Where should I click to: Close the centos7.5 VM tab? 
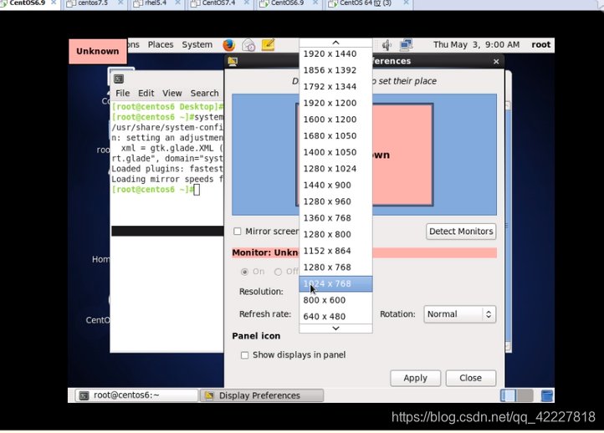click(x=120, y=3)
